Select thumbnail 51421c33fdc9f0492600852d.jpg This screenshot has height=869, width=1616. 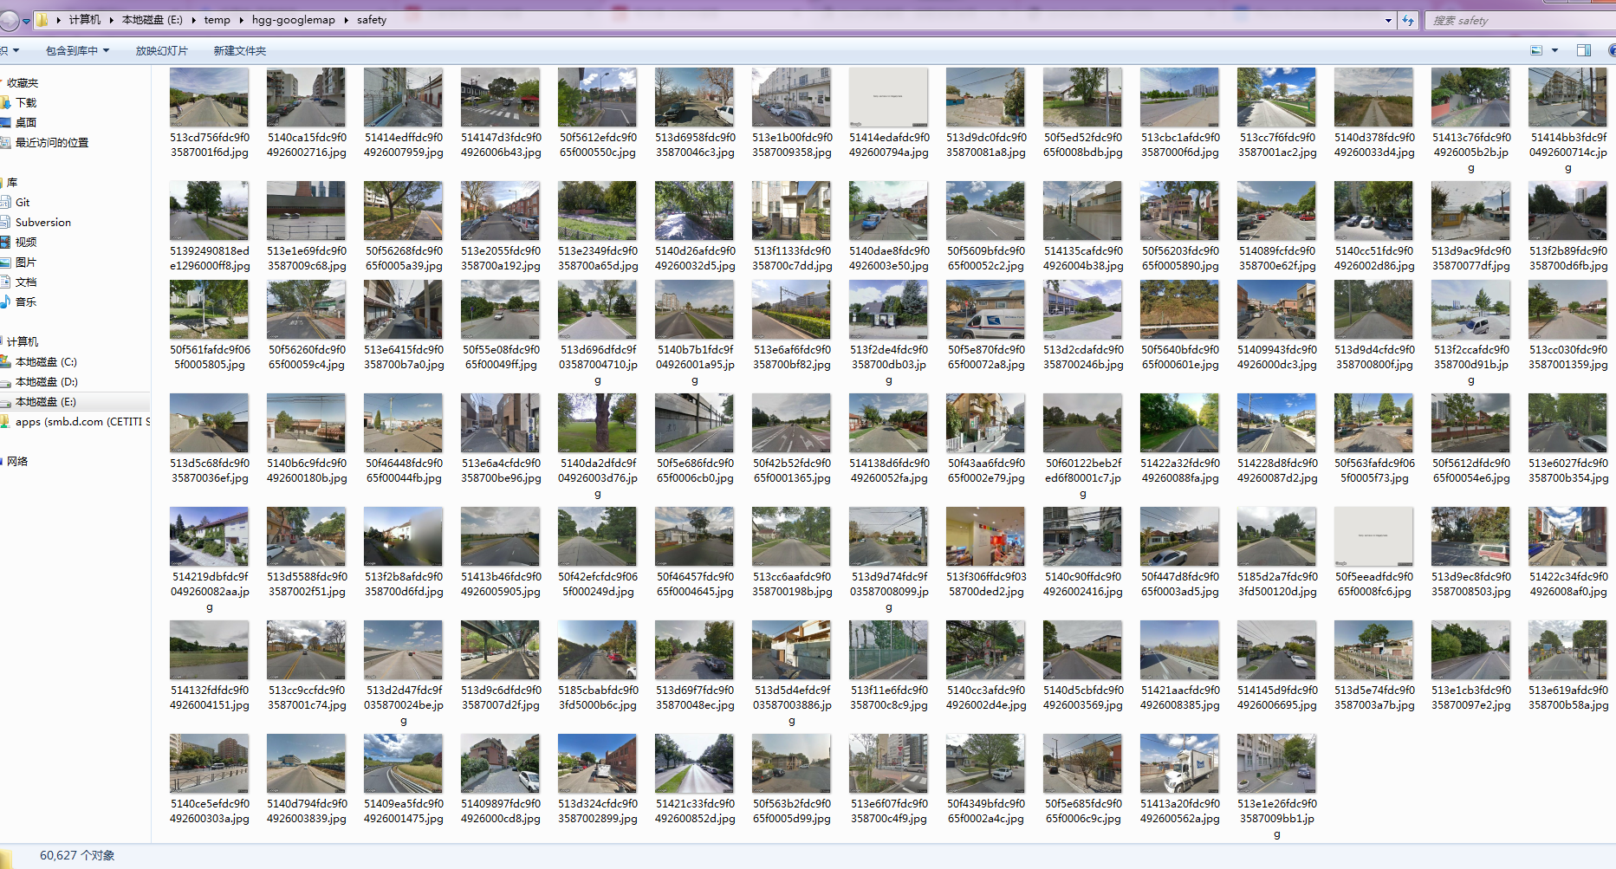pyautogui.click(x=694, y=763)
